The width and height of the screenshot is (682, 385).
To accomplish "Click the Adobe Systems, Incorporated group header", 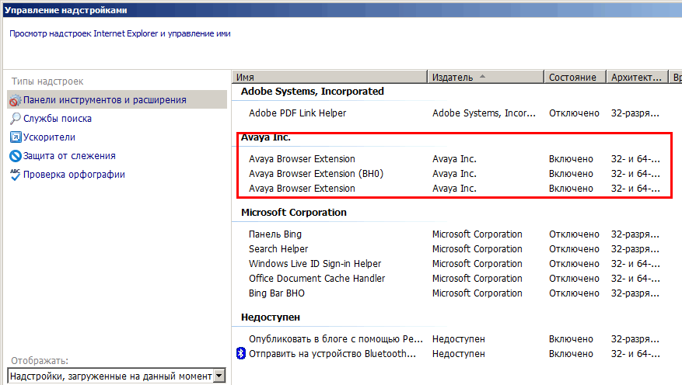I will [313, 91].
